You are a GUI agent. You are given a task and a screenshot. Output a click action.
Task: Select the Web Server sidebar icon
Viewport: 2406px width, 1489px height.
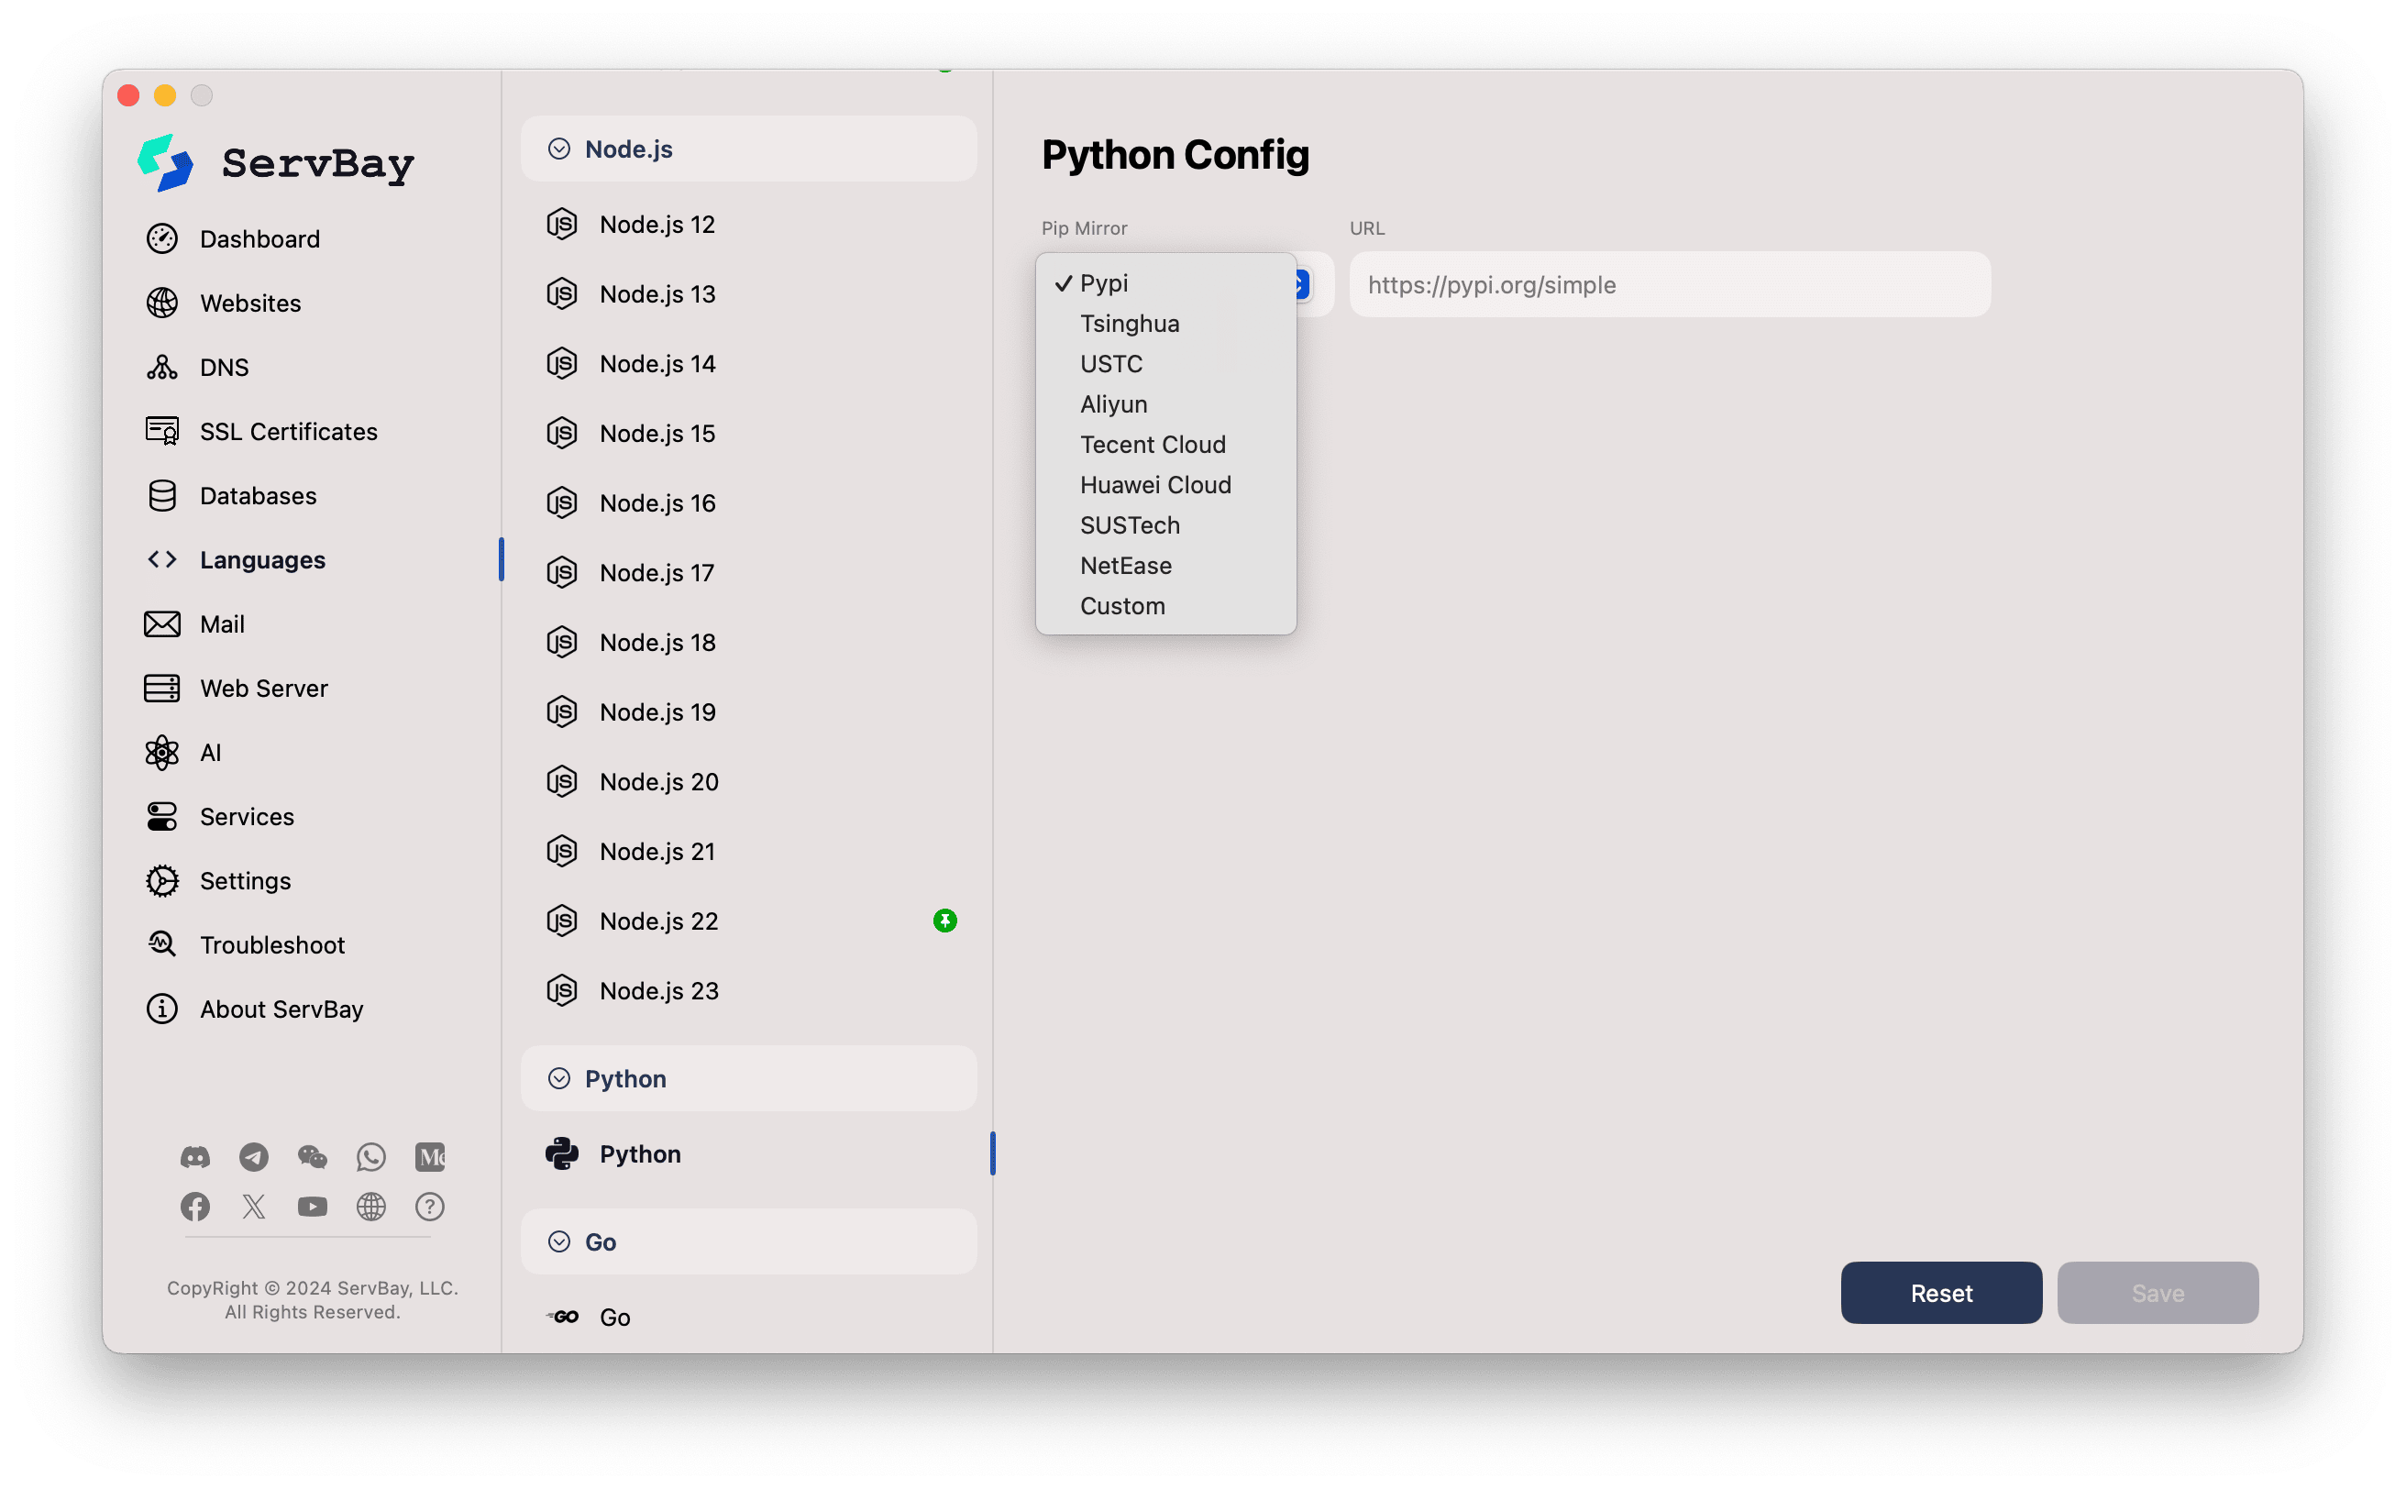pyautogui.click(x=162, y=688)
